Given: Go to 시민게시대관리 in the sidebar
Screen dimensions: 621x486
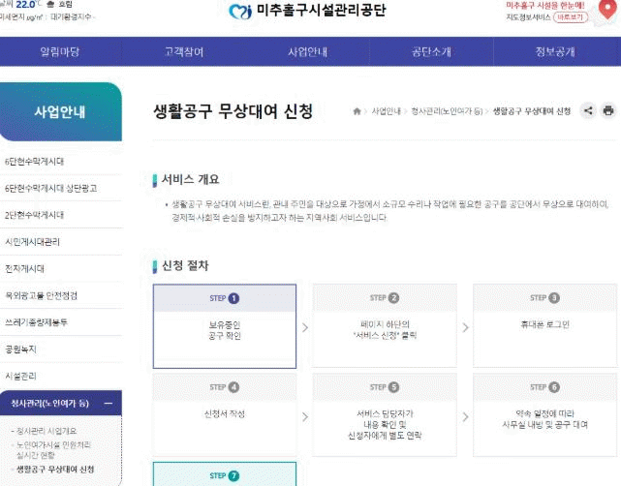Looking at the screenshot, I should (33, 241).
